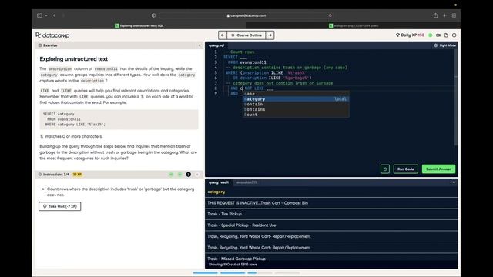Choose 'Count' from the autocomplete list
The image size is (493, 277).
(x=296, y=115)
